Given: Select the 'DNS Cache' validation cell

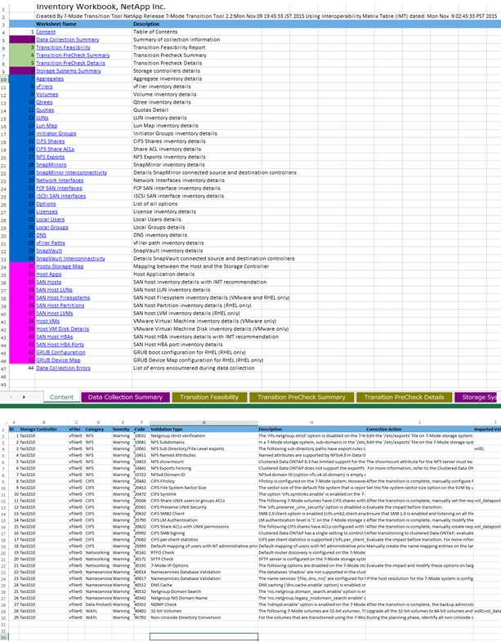Looking at the screenshot, I should (x=204, y=585).
